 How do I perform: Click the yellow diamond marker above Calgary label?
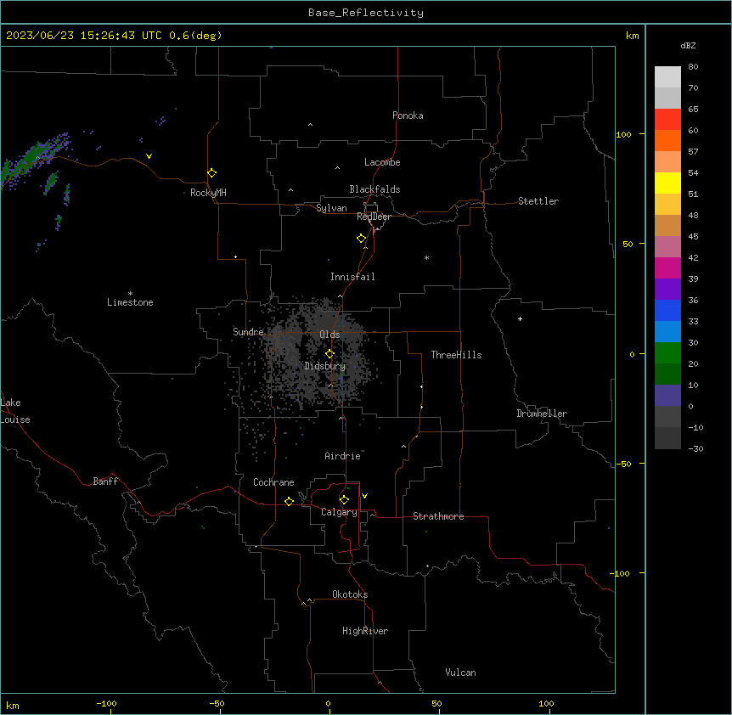tap(345, 500)
